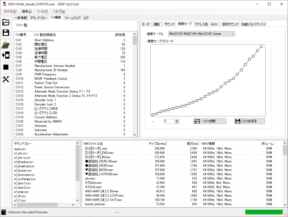Image resolution: width=288 pixels, height=217 pixels.
Task: Click the open file folder icon in left toolbar
Action: pyautogui.click(x=6, y=22)
